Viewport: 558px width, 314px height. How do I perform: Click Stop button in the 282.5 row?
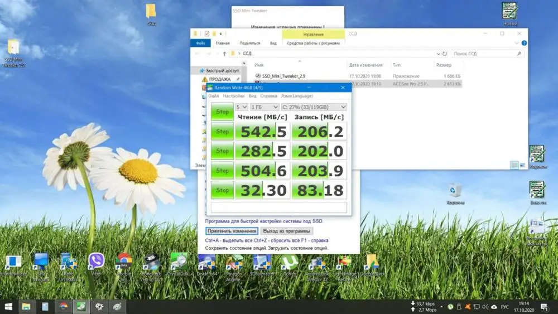coord(222,151)
